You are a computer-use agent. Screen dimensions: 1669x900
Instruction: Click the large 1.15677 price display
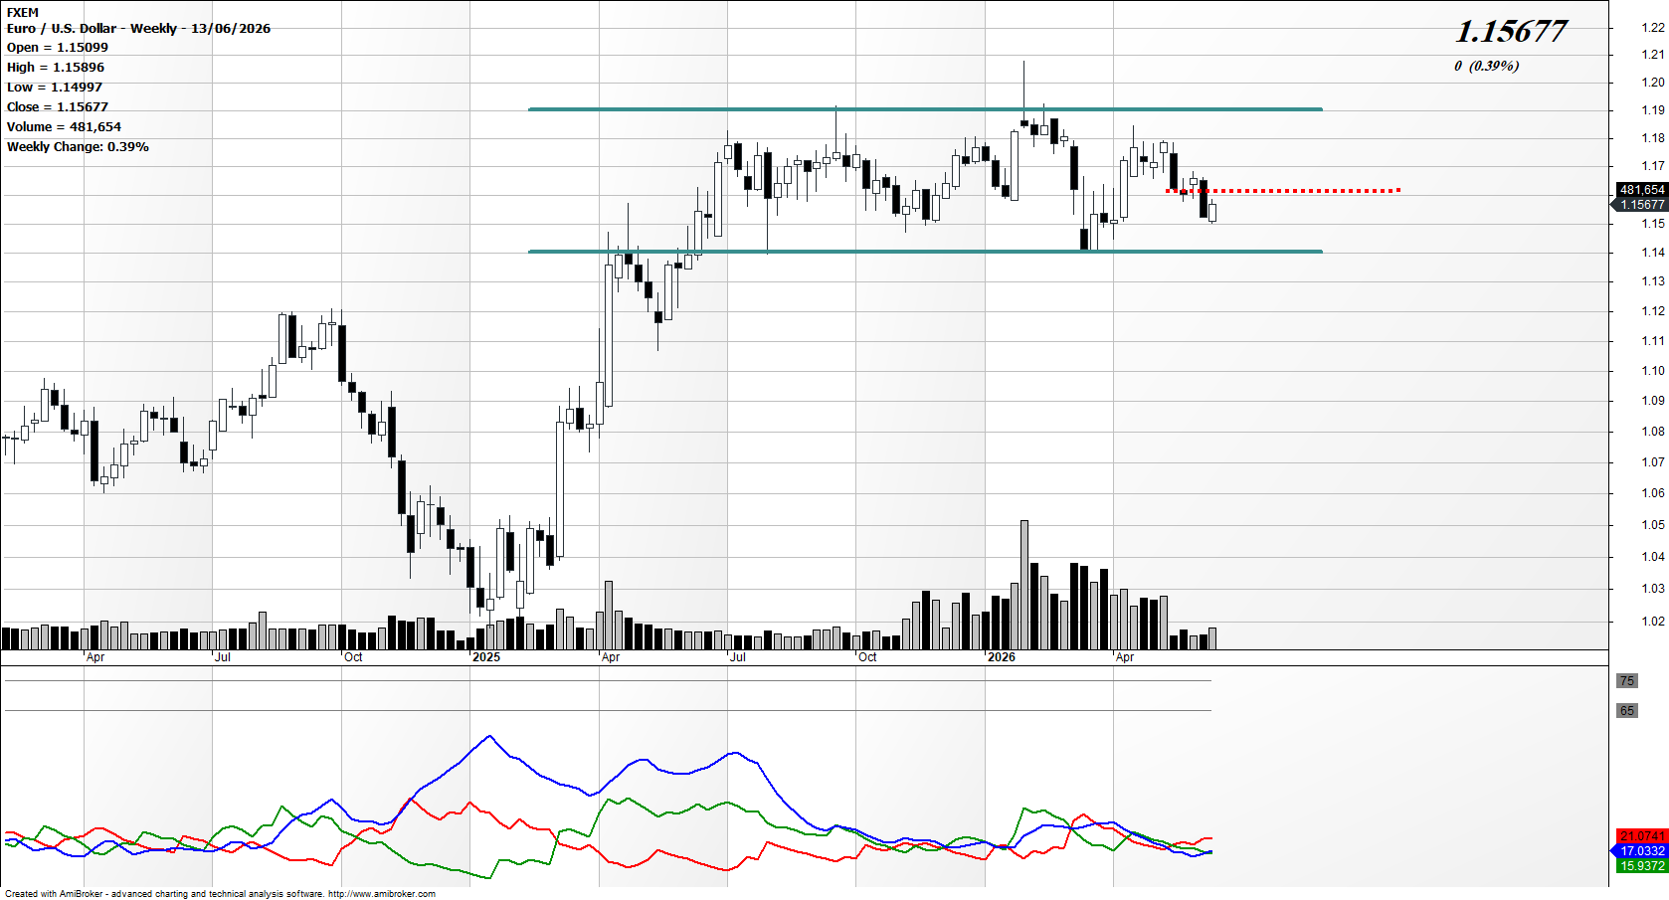pos(1511,32)
